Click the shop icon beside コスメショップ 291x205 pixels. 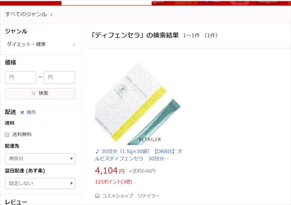(97, 196)
